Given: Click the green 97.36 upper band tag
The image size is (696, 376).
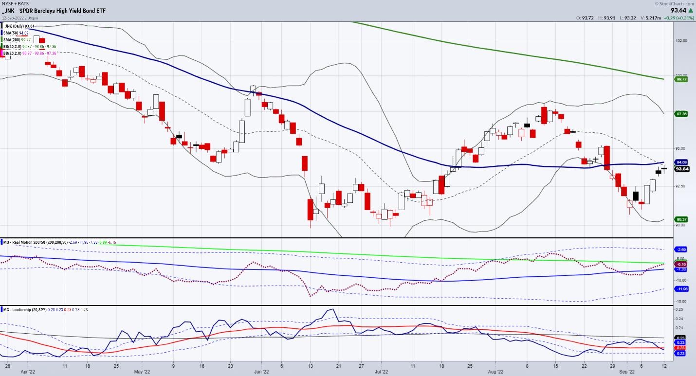Looking at the screenshot, I should pyautogui.click(x=681, y=114).
